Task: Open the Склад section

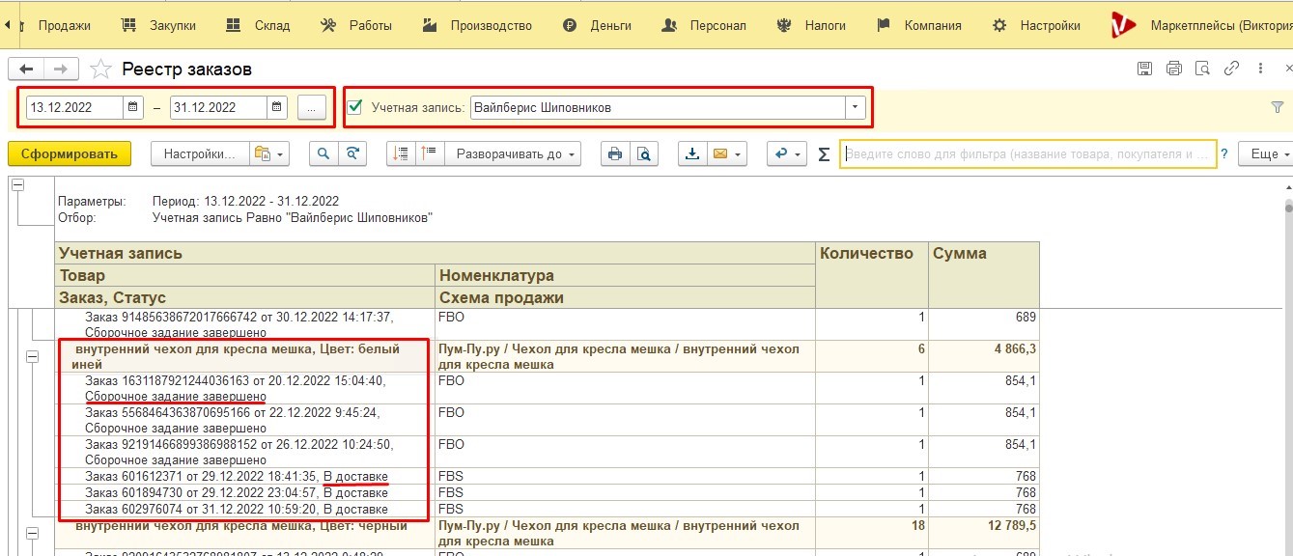Action: tap(258, 26)
